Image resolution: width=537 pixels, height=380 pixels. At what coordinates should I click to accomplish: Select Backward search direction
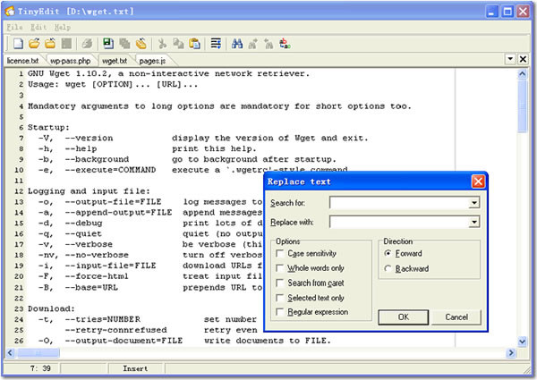pos(388,268)
